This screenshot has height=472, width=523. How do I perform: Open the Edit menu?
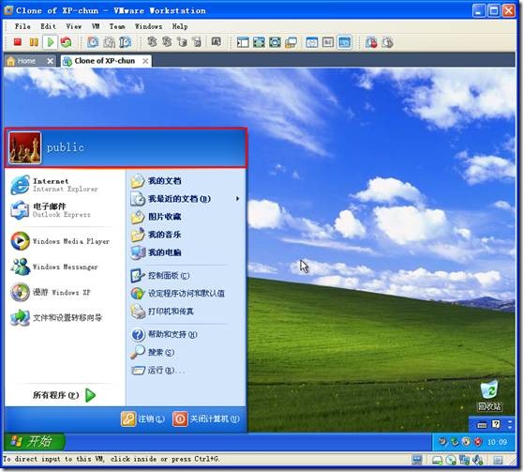pyautogui.click(x=48, y=26)
